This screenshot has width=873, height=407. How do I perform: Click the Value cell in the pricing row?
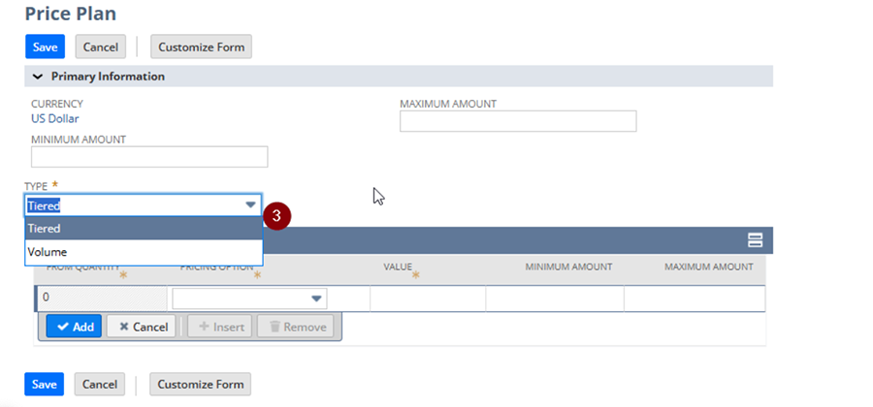427,297
